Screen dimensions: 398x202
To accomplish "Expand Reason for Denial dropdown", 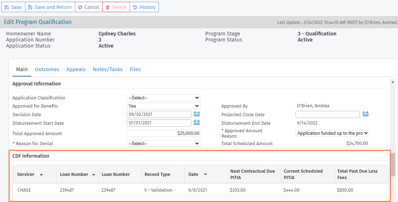I will (163, 143).
